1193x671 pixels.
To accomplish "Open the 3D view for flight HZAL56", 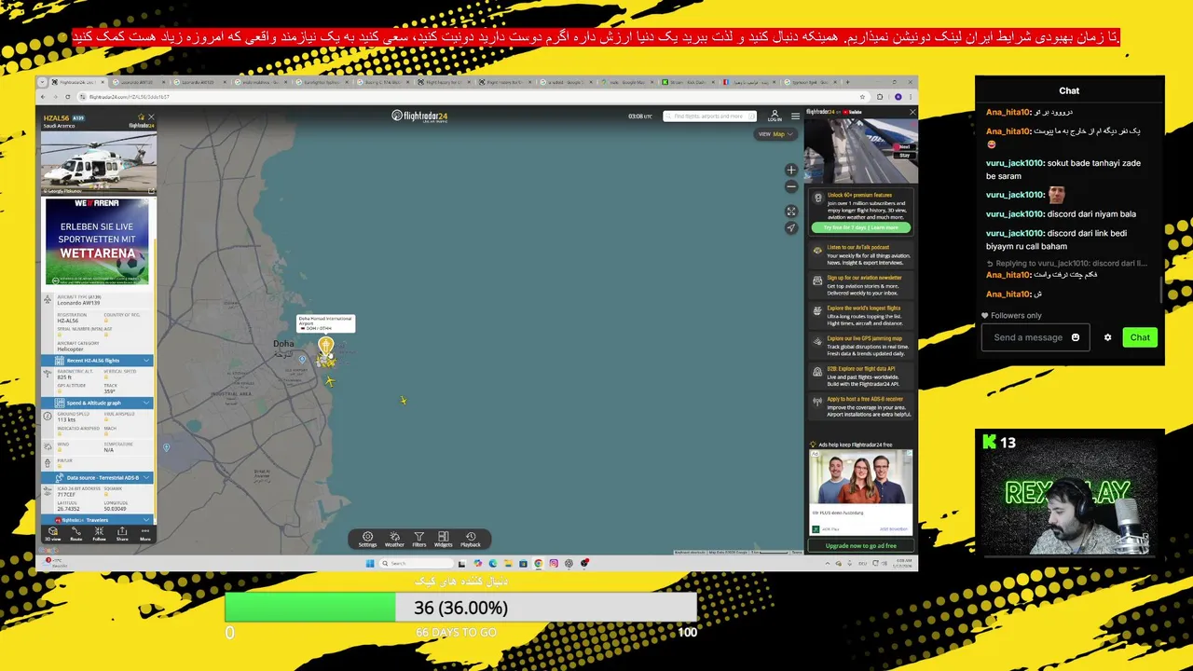I will pyautogui.click(x=53, y=534).
